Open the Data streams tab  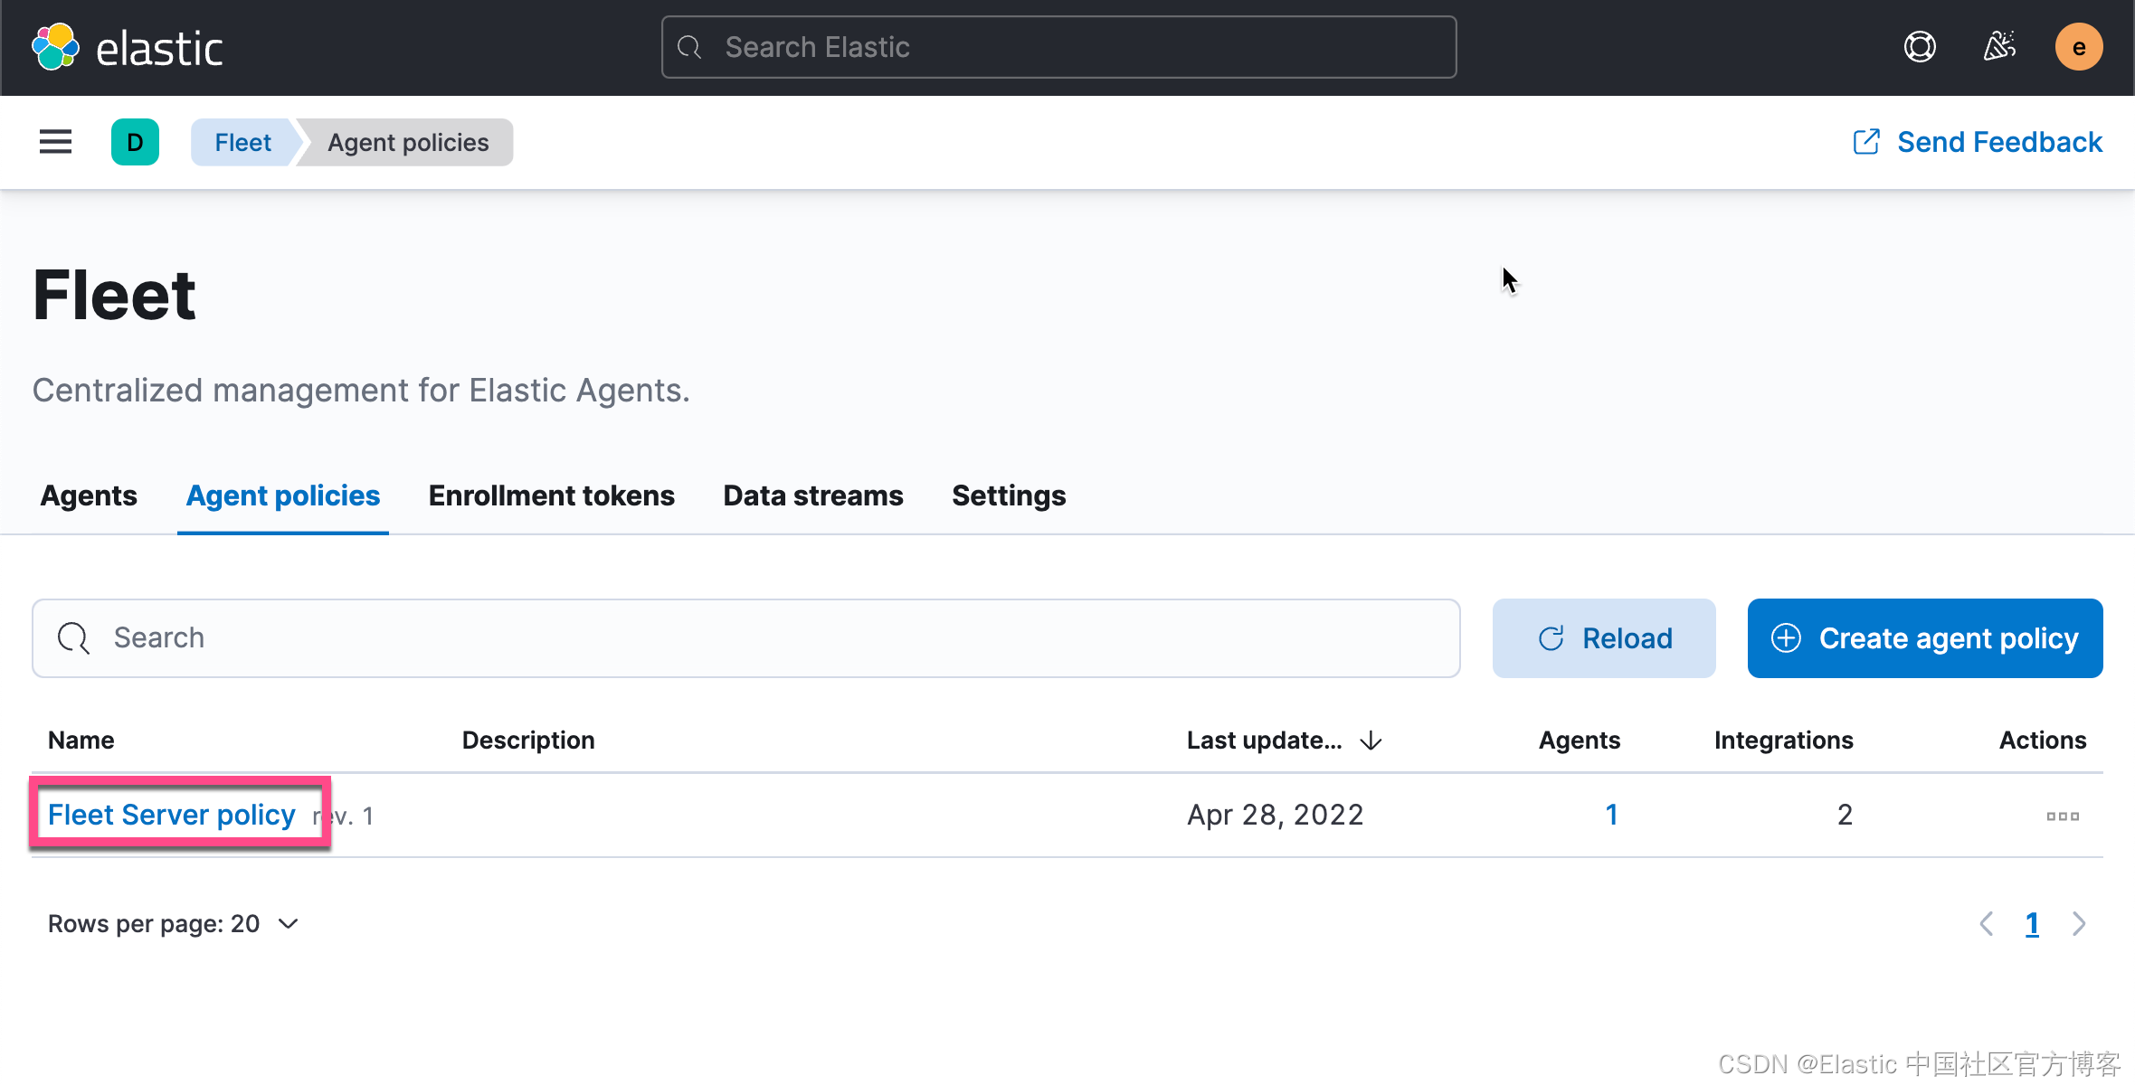[x=812, y=495]
